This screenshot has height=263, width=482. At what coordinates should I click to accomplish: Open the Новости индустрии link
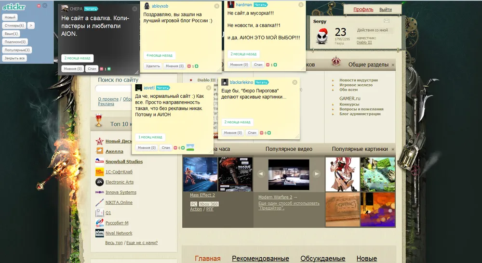(x=359, y=80)
